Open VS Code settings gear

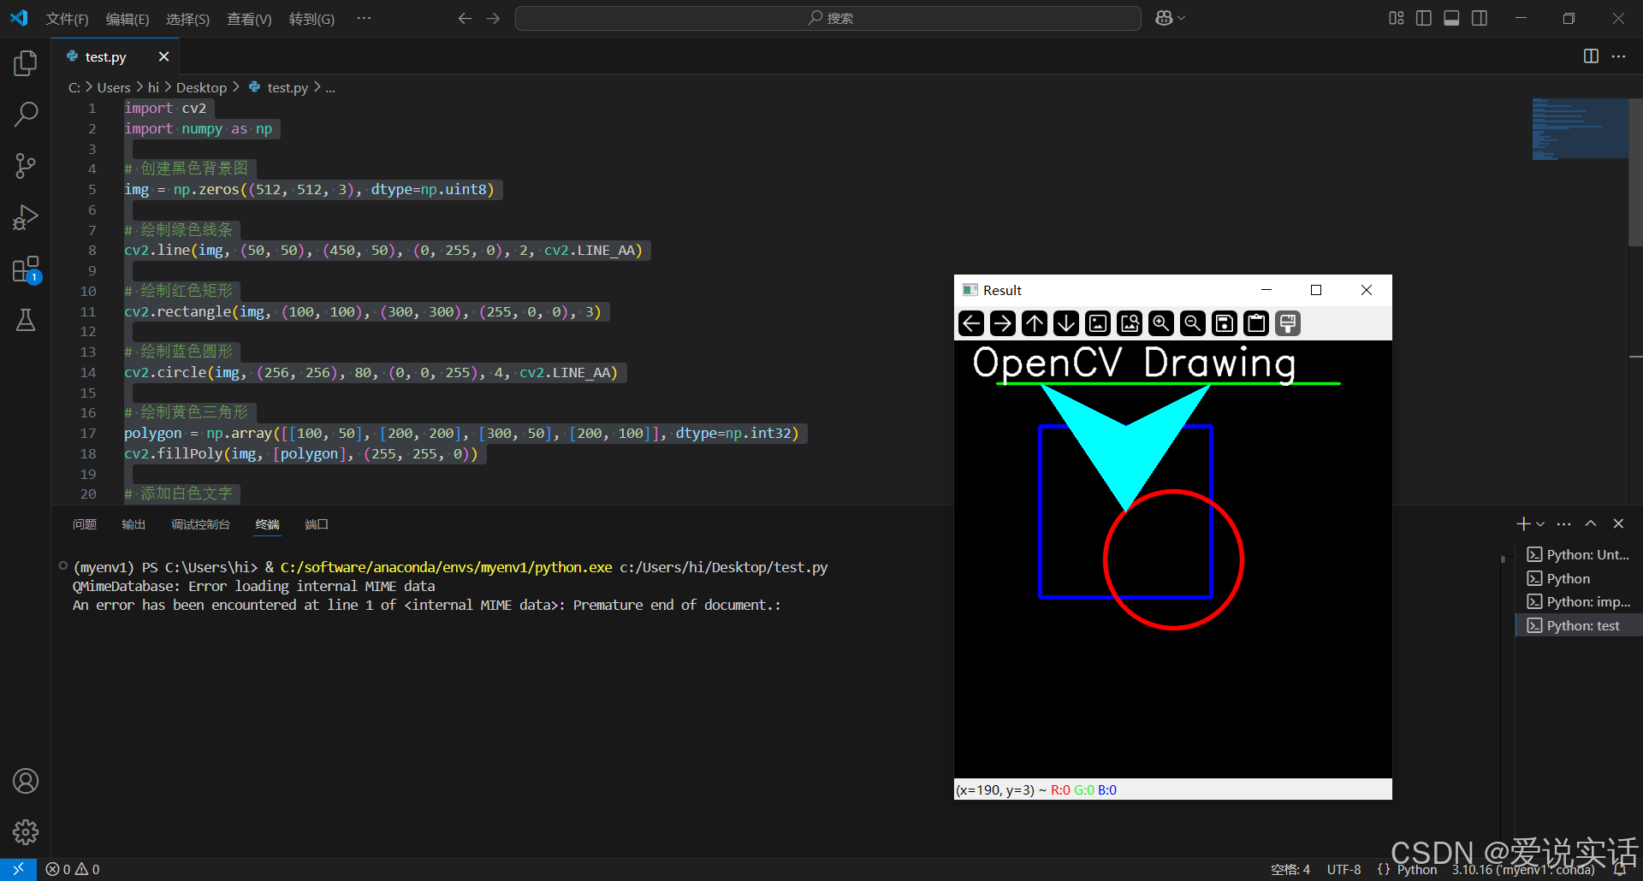26,831
